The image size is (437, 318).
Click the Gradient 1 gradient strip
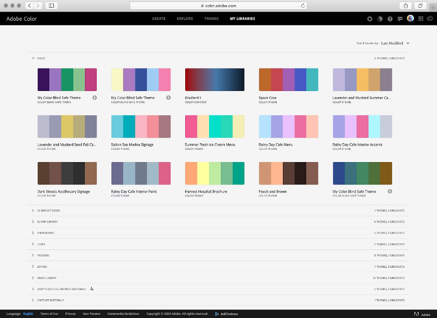click(215, 80)
